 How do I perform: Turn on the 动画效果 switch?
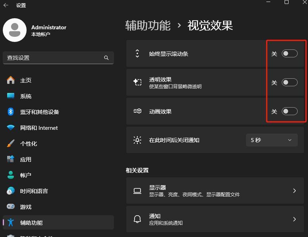click(289, 112)
